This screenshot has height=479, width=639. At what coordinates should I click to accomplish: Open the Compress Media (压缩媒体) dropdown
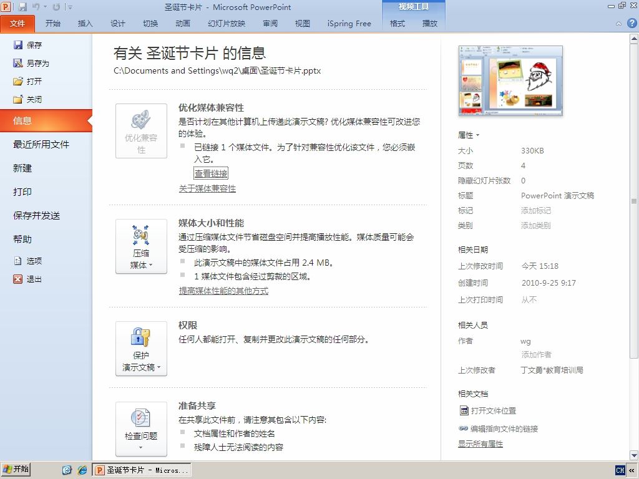tap(141, 246)
